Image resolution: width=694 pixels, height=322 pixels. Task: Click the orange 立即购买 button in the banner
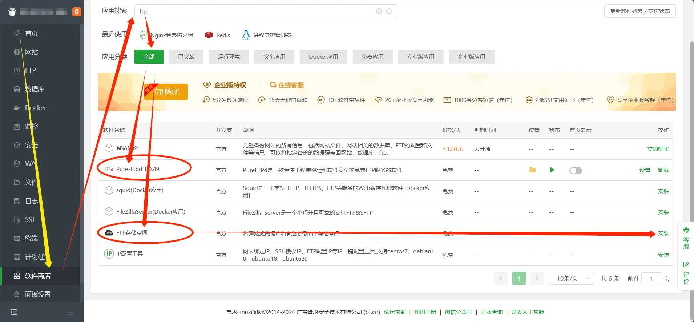[x=166, y=92]
